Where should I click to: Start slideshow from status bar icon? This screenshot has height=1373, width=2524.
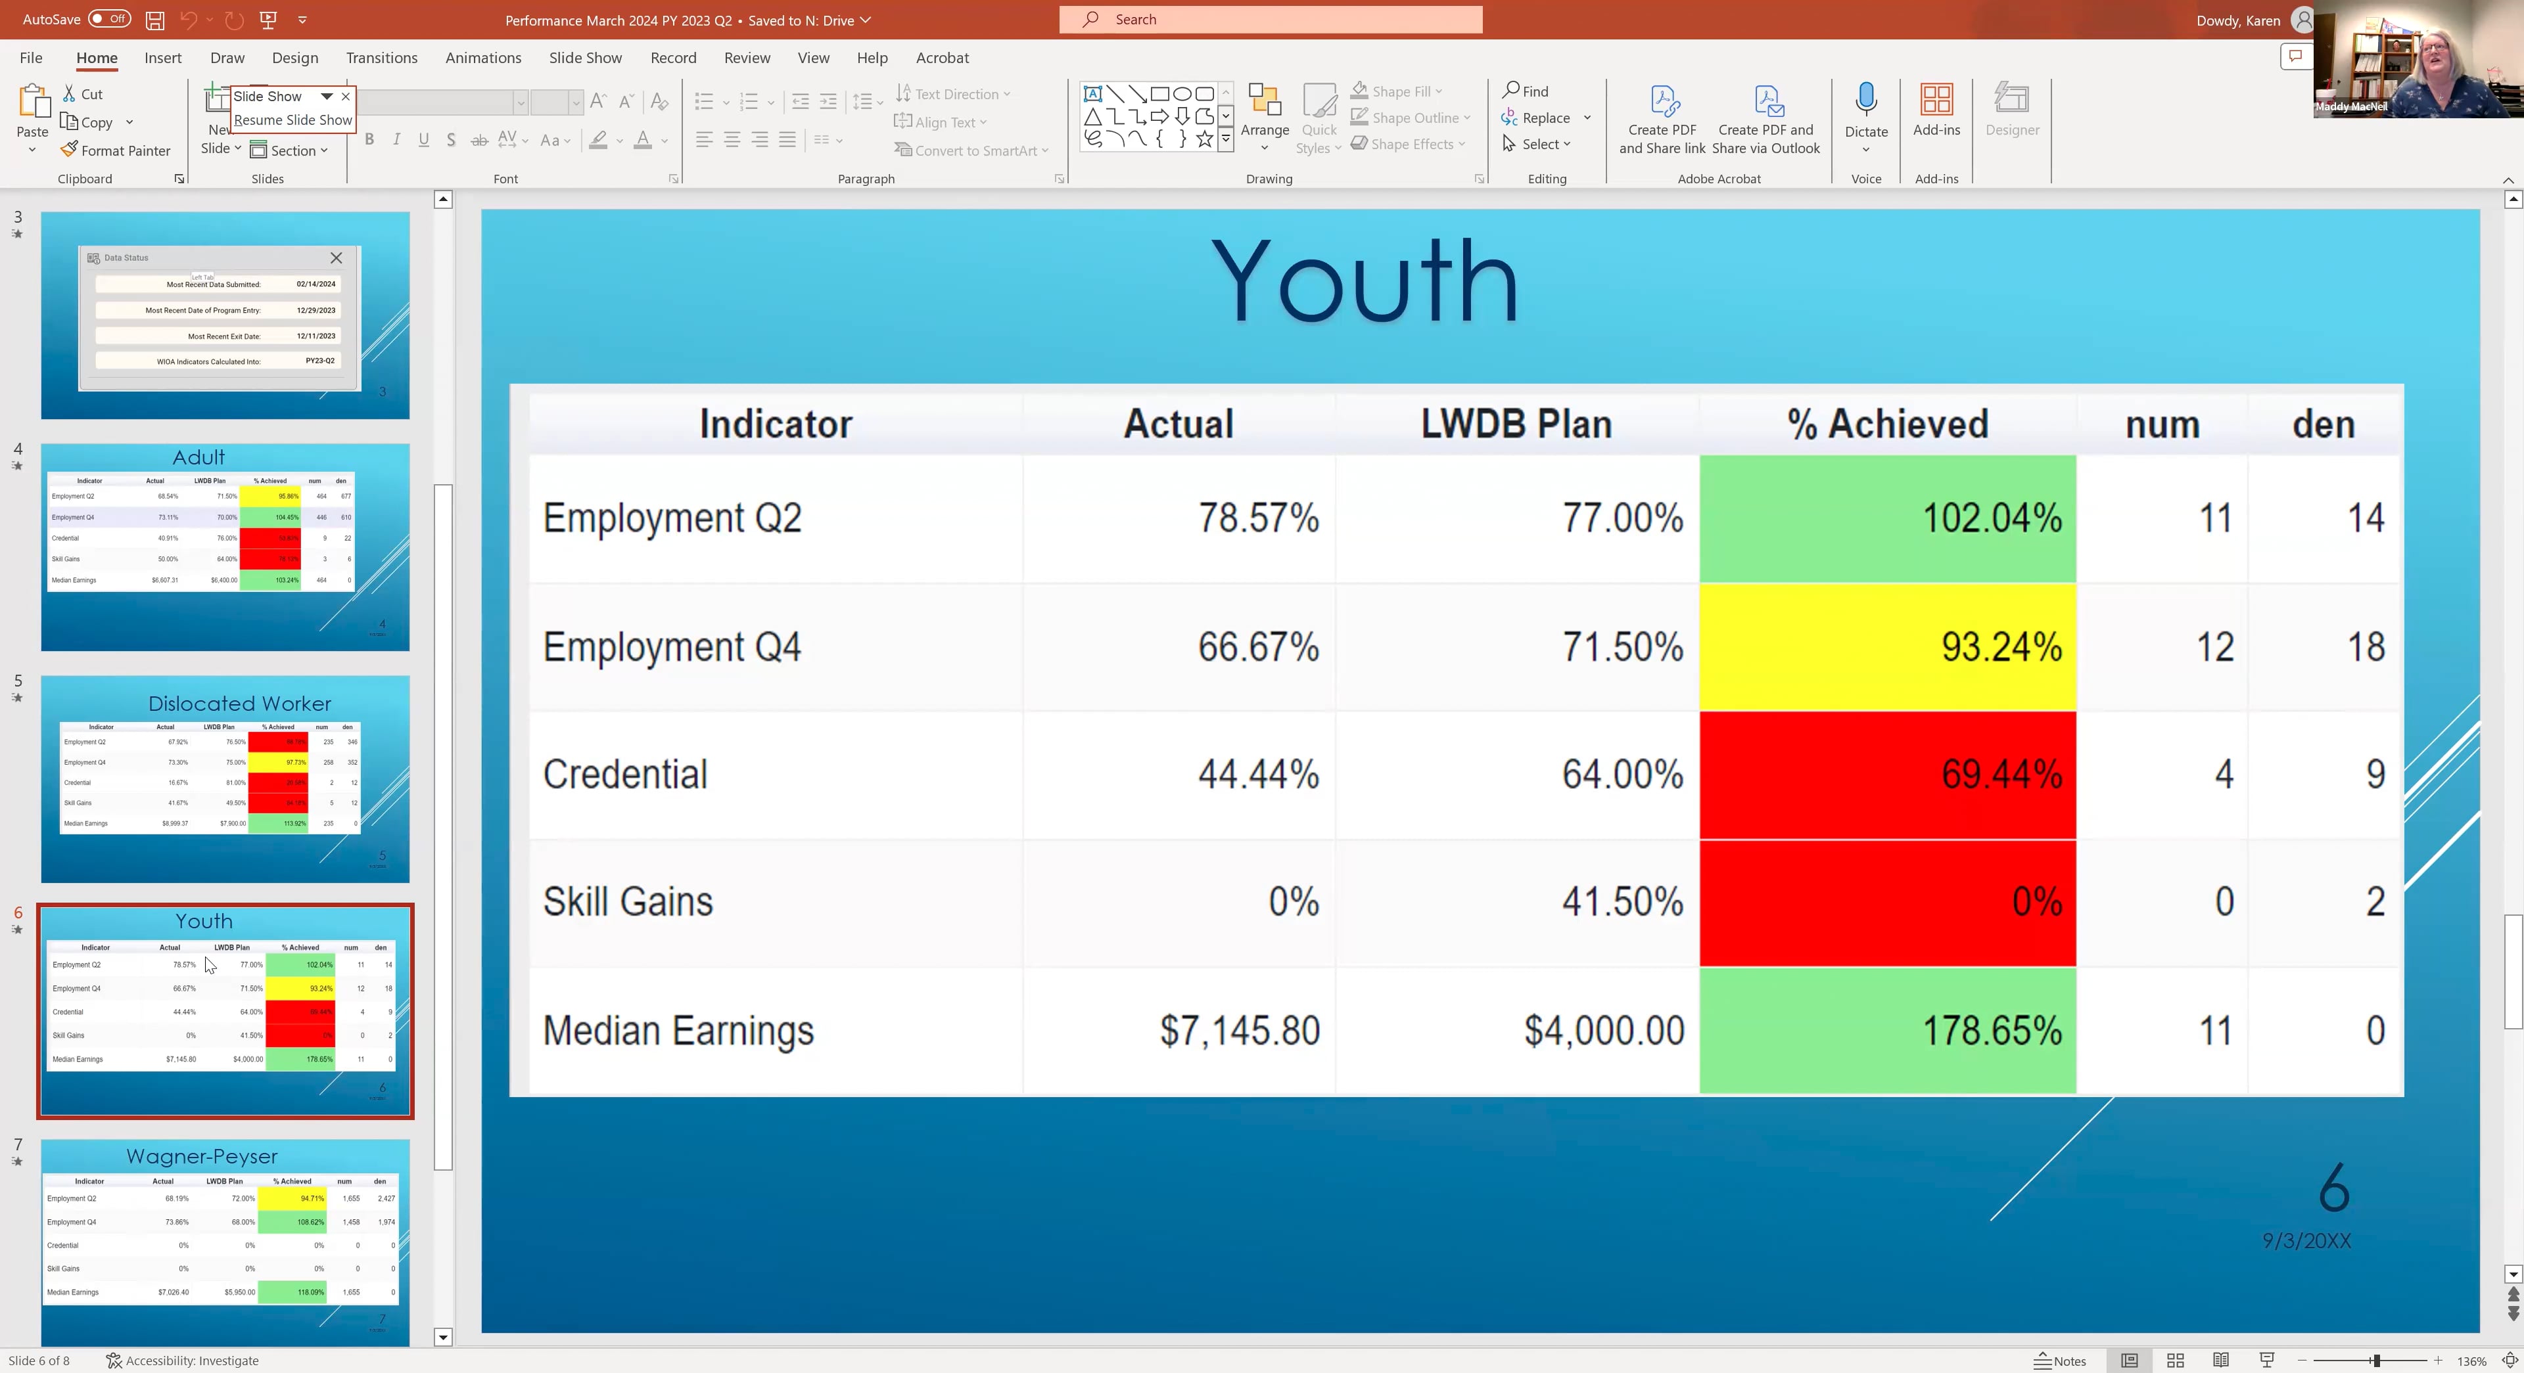[2266, 1361]
